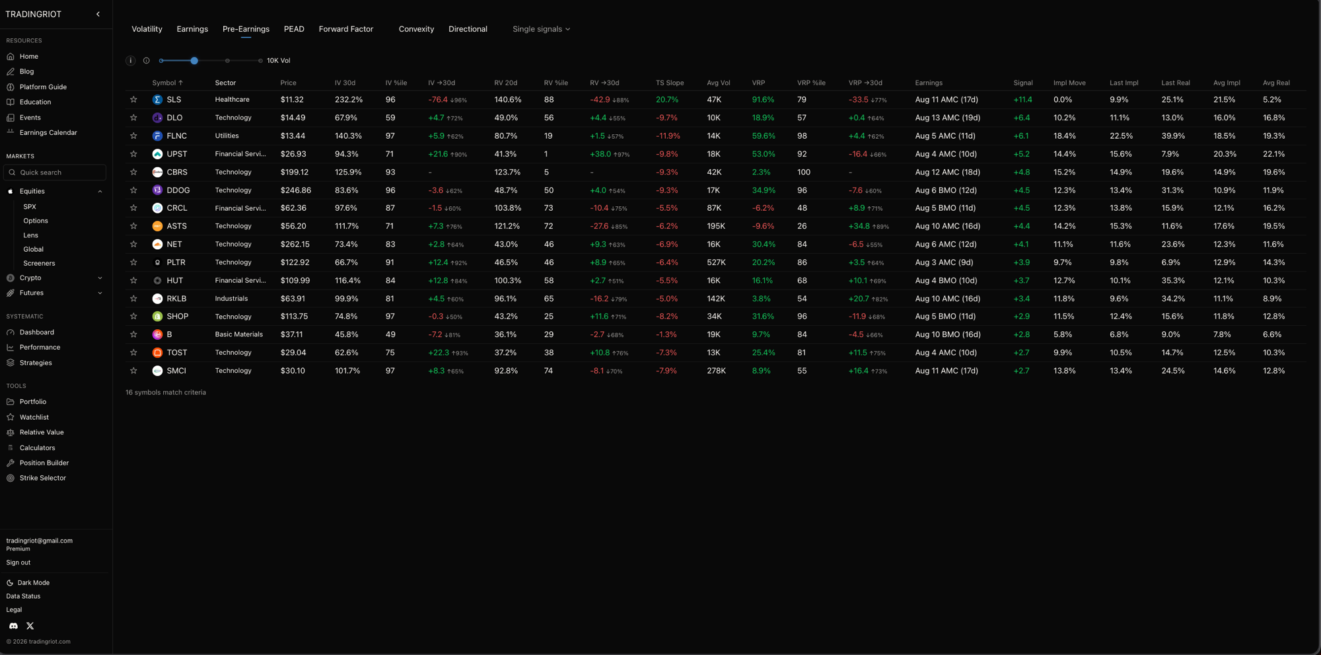Expand the Crypto section
Screen dimensions: 1321x655
100,278
